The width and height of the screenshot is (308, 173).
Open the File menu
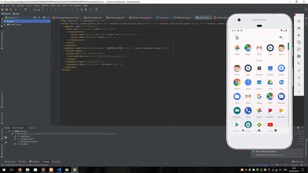click(x=2, y=5)
